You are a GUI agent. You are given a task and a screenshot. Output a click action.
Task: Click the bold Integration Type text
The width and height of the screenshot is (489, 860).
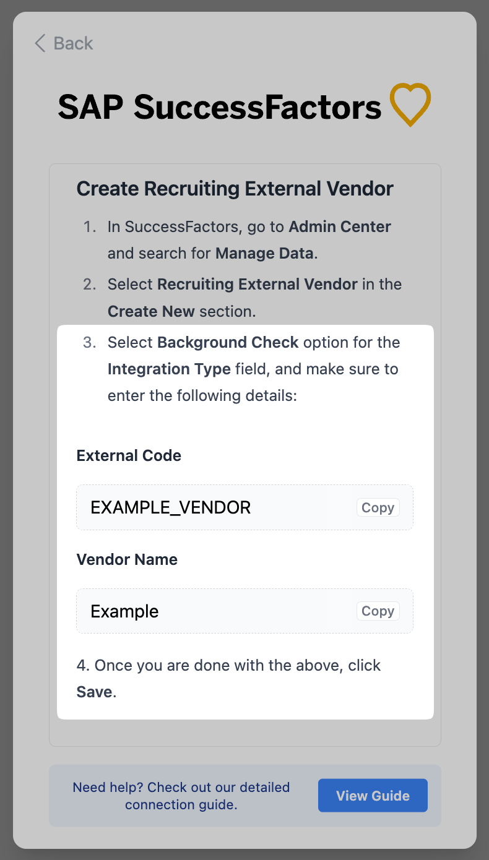click(169, 369)
